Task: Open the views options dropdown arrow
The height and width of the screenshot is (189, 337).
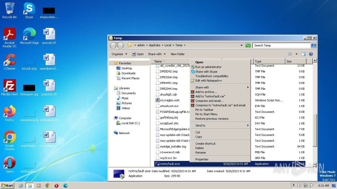Action: coord(296,54)
